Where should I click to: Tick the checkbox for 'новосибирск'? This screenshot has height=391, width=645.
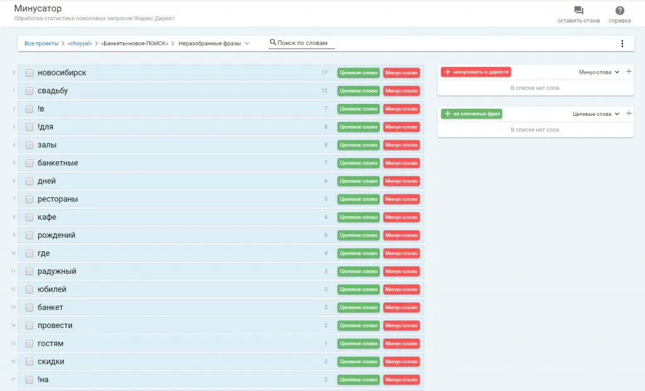29,73
